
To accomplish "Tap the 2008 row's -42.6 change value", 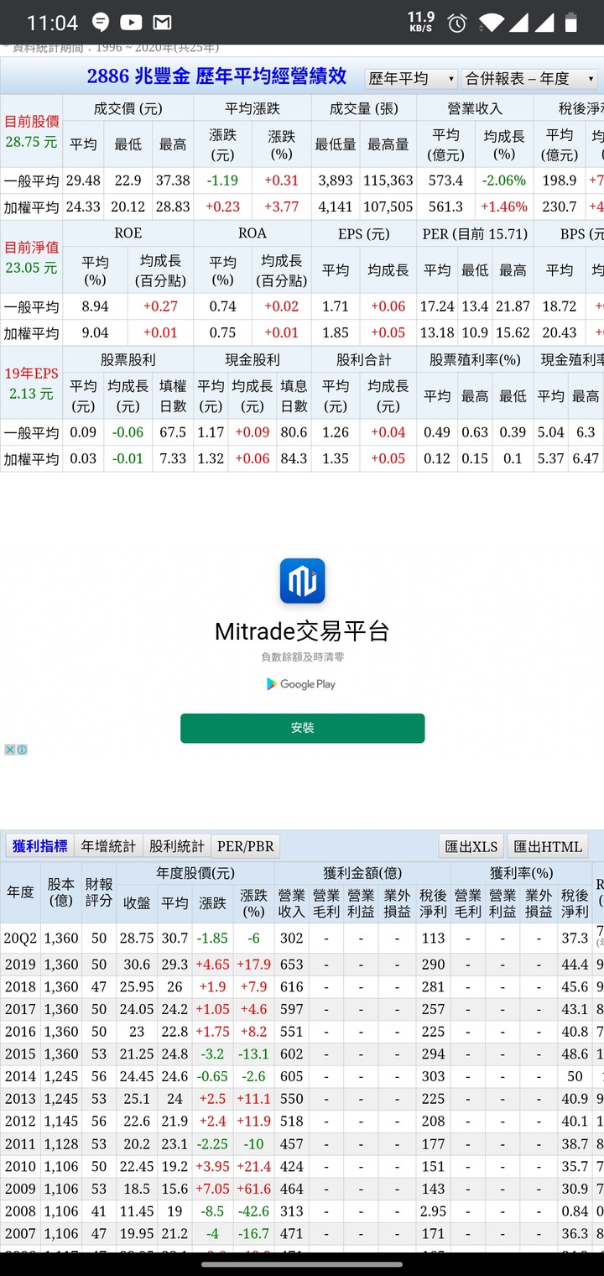I will point(254,1211).
